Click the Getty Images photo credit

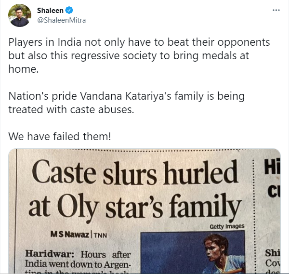click(x=227, y=226)
